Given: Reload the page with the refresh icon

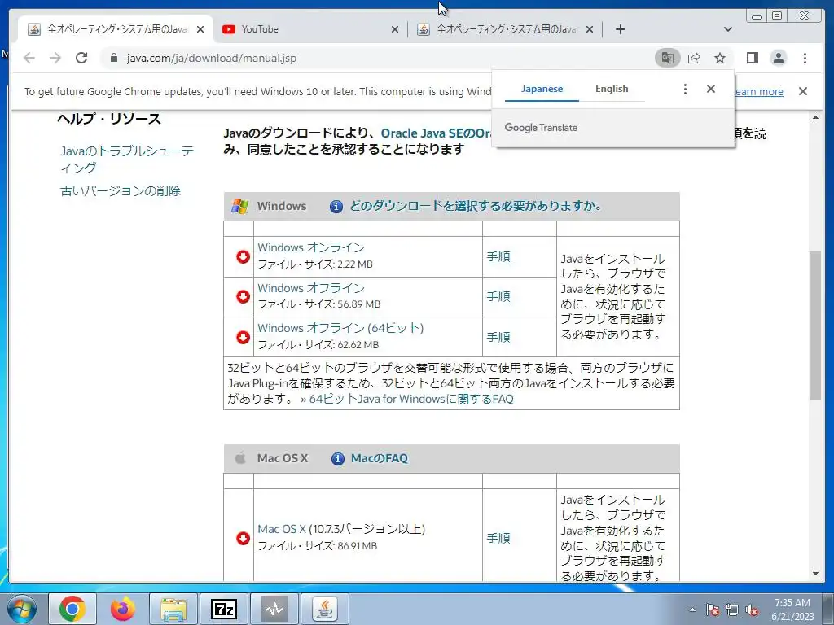Looking at the screenshot, I should point(81,58).
